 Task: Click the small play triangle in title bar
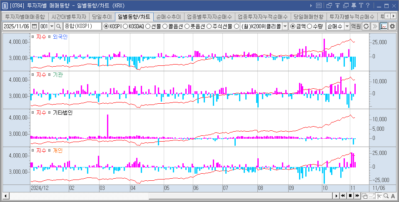311,5
